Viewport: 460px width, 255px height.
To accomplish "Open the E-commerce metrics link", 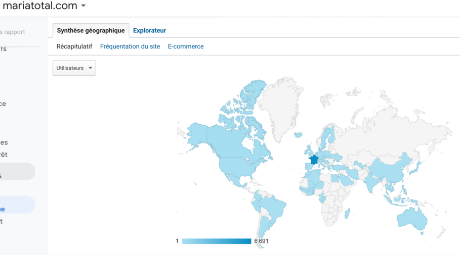I will (x=186, y=46).
